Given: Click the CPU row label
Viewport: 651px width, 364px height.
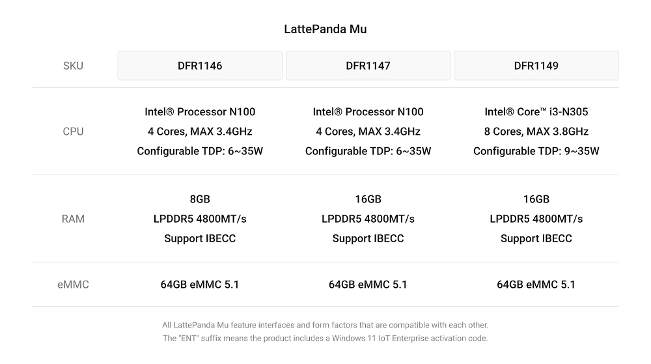Looking at the screenshot, I should coord(73,132).
